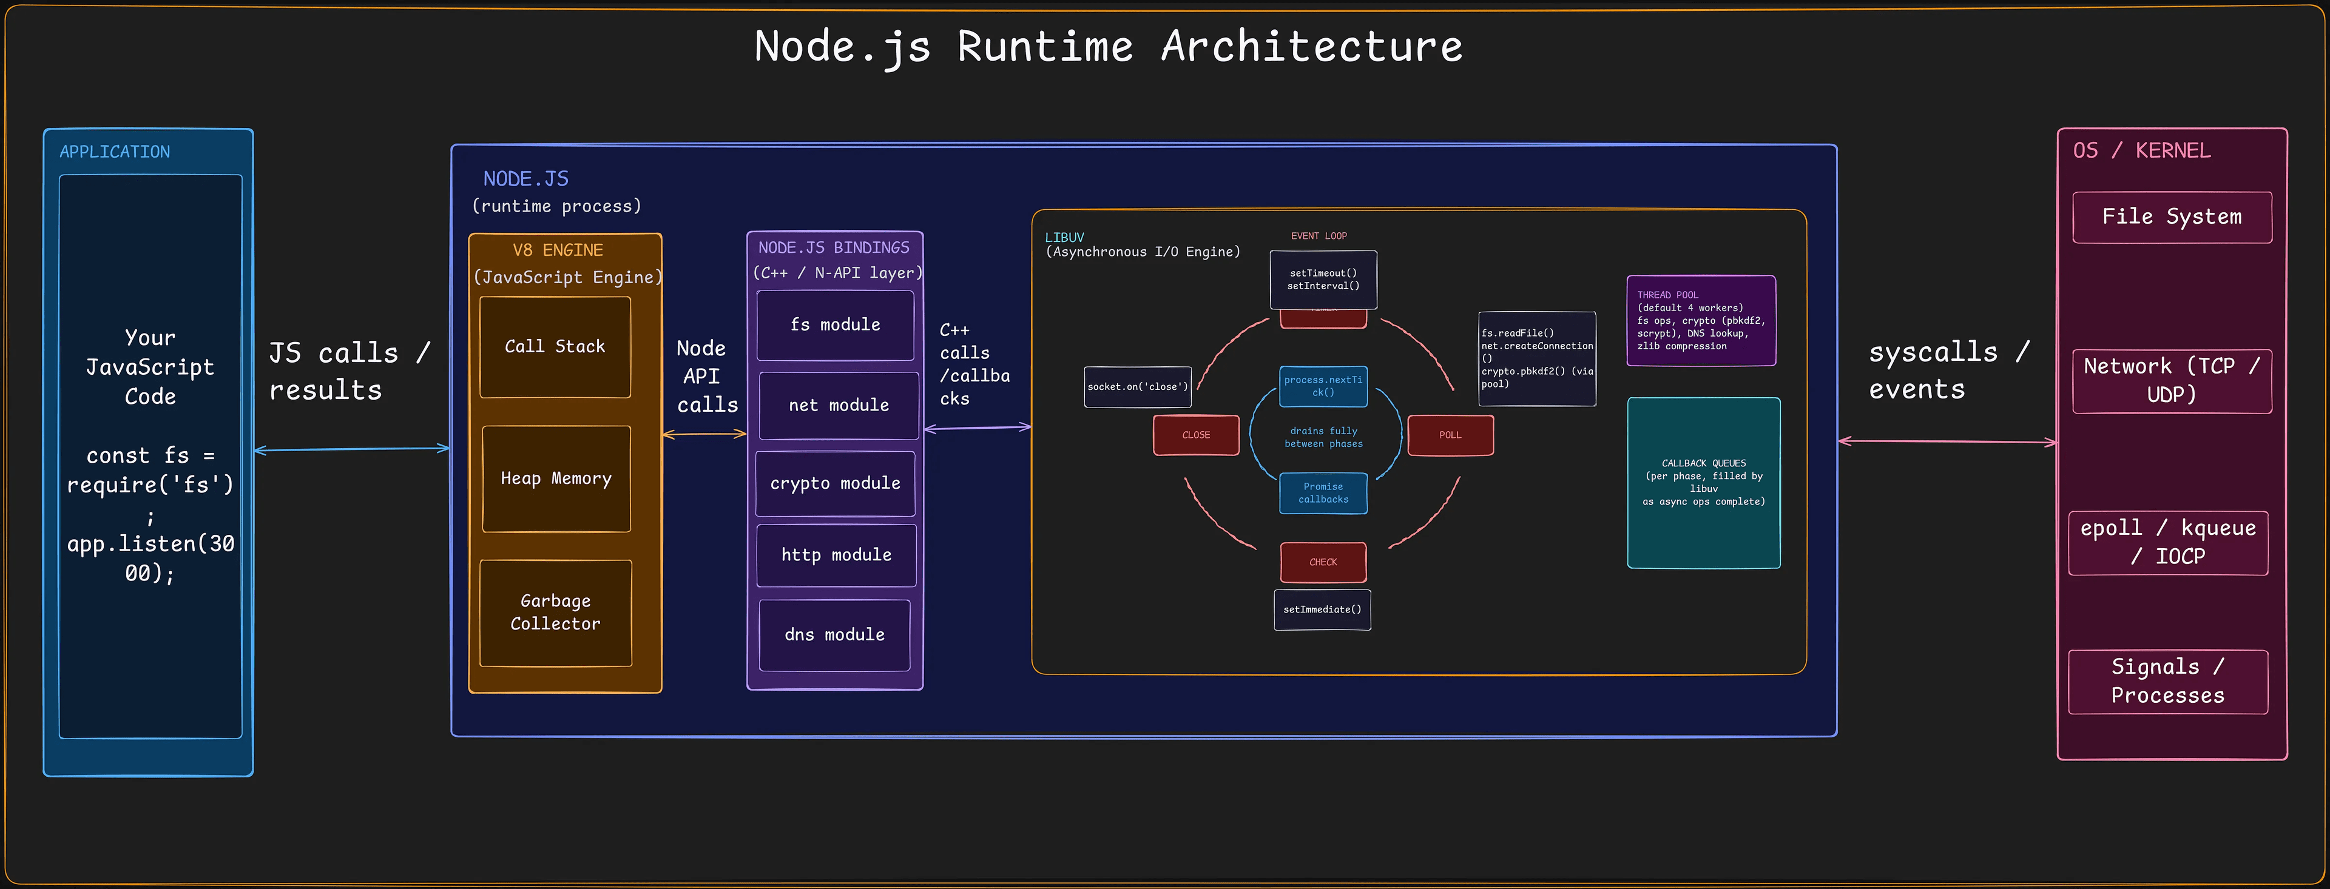Click the "V8 ENGINE" heading
This screenshot has width=2330, height=889.
pos(557,250)
